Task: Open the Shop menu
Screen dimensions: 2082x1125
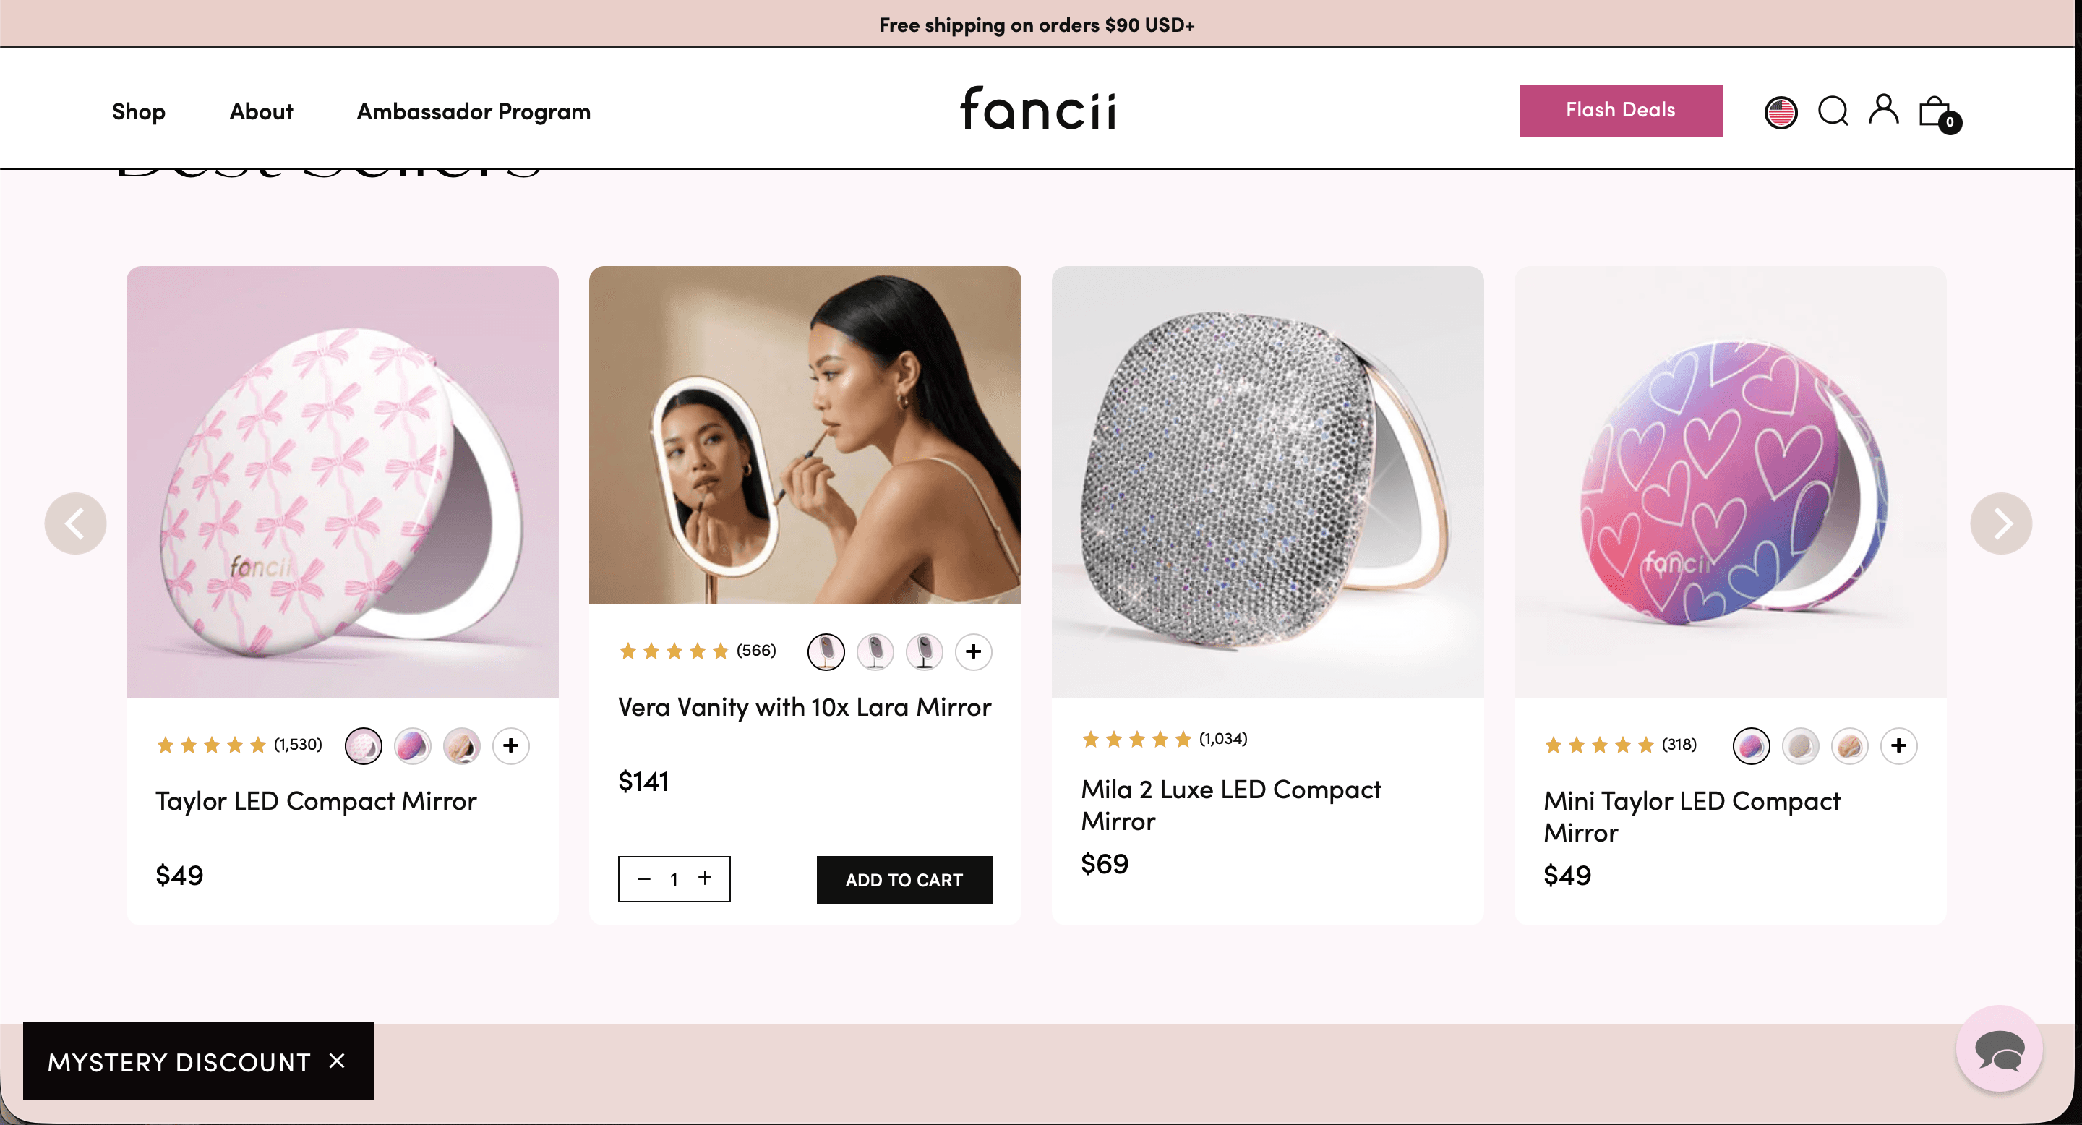Action: click(x=138, y=111)
